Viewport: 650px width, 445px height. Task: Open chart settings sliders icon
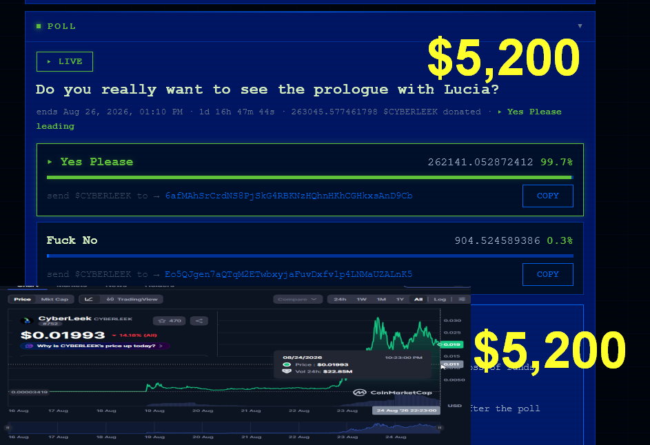tap(462, 299)
